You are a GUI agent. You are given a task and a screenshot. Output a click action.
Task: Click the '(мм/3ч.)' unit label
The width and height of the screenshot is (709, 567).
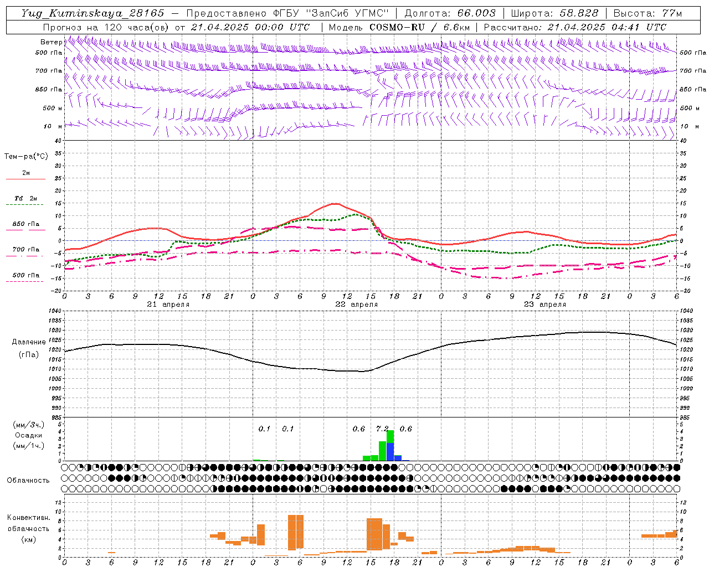coord(28,425)
